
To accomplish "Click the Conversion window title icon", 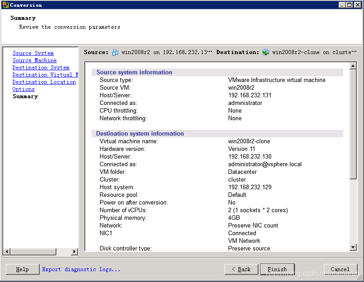I will coord(5,5).
